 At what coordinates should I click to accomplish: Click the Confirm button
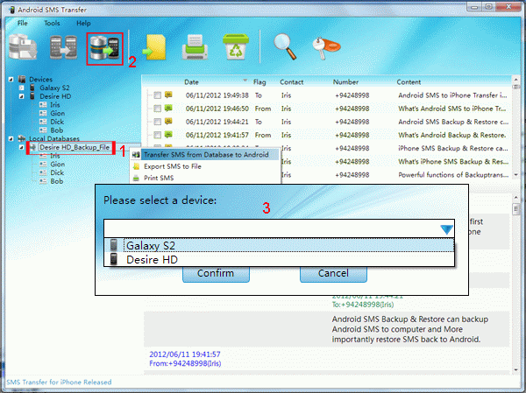(x=216, y=273)
